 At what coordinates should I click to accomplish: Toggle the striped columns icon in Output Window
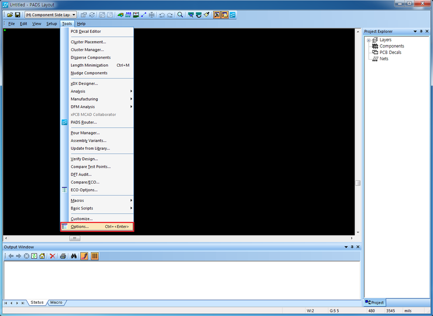(94, 256)
